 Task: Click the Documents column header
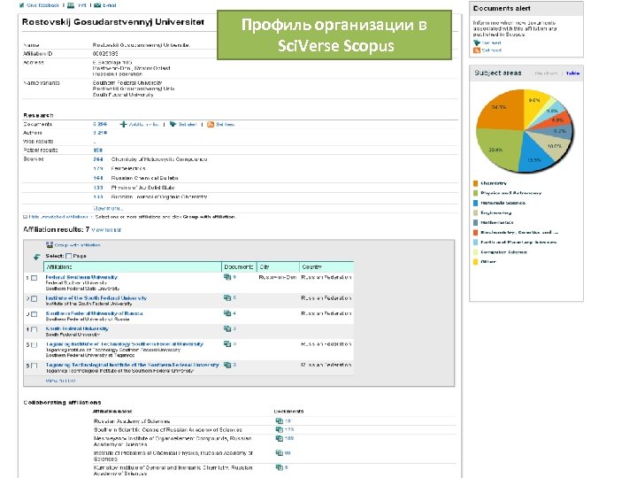(239, 267)
